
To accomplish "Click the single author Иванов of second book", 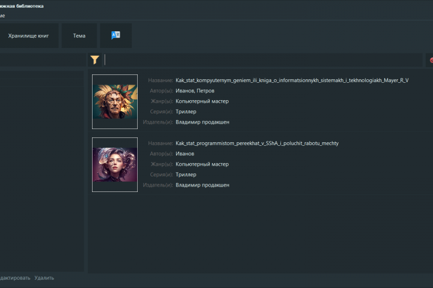I will (185, 154).
